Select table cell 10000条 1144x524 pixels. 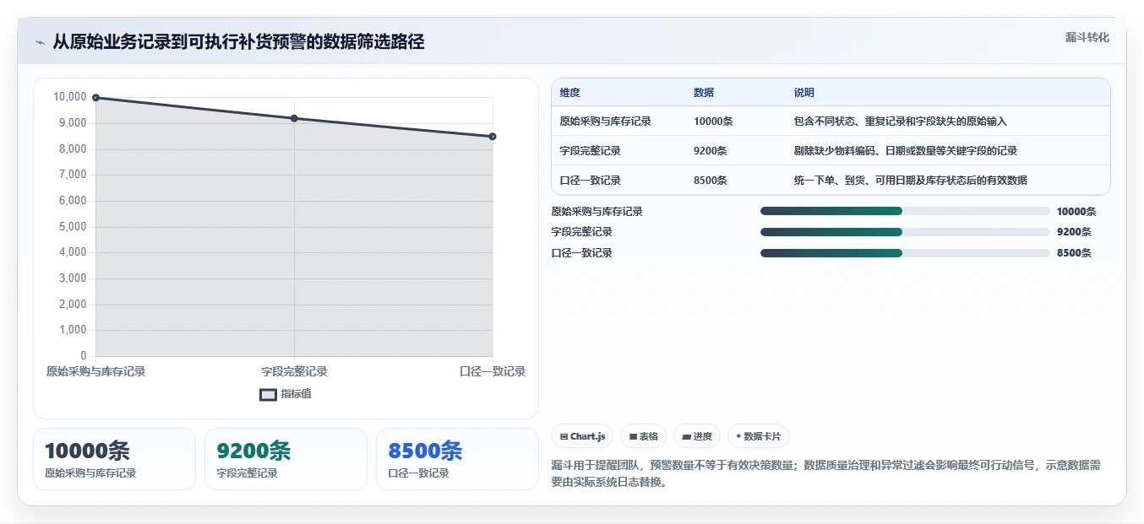click(713, 122)
